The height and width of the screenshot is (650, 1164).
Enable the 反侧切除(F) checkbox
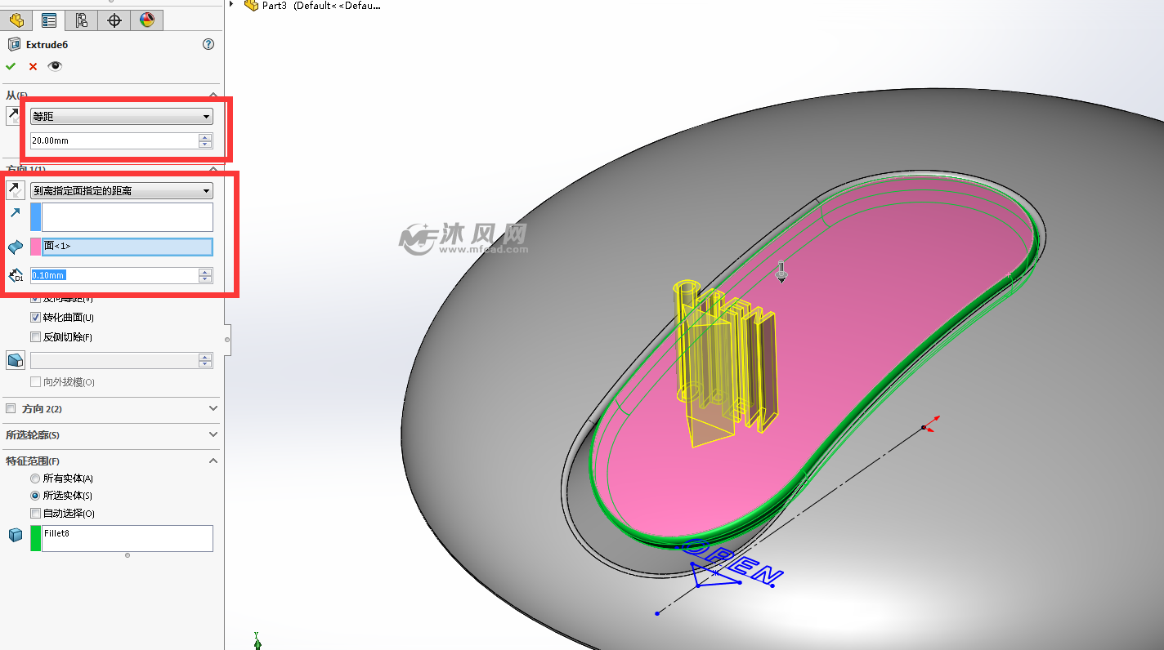[35, 337]
